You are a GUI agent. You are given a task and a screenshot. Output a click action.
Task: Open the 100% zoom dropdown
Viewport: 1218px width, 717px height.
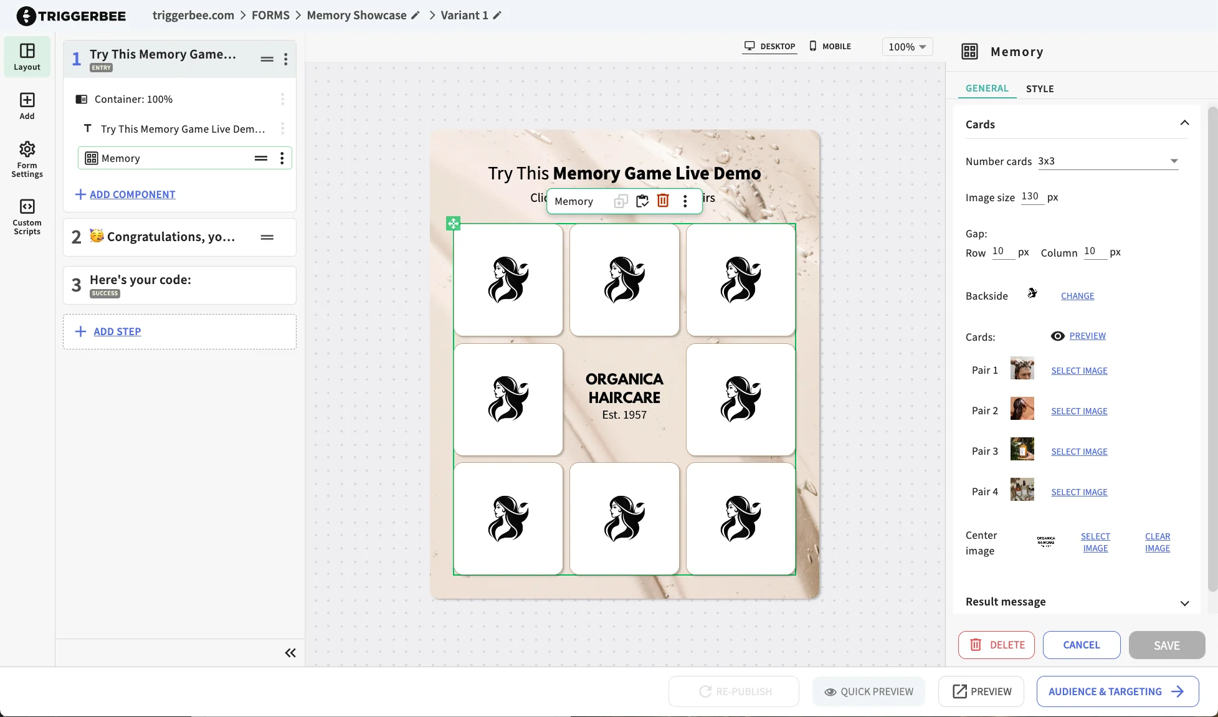(x=906, y=47)
